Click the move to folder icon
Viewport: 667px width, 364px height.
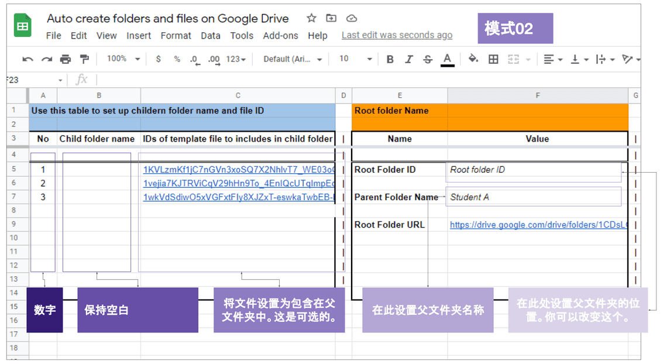pos(331,18)
